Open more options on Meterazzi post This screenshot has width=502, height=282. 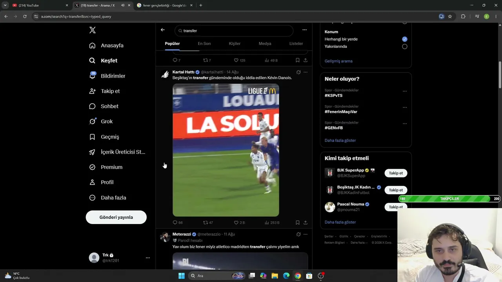pos(306,234)
